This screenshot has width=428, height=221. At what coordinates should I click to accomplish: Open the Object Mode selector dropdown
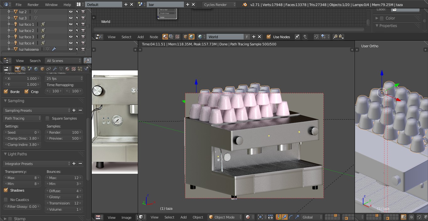(225, 217)
